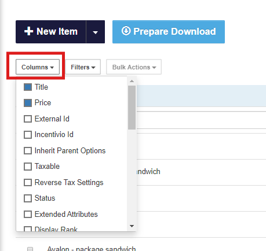Click the scroll up arrow in column list
This screenshot has height=251, width=266.
point(132,81)
